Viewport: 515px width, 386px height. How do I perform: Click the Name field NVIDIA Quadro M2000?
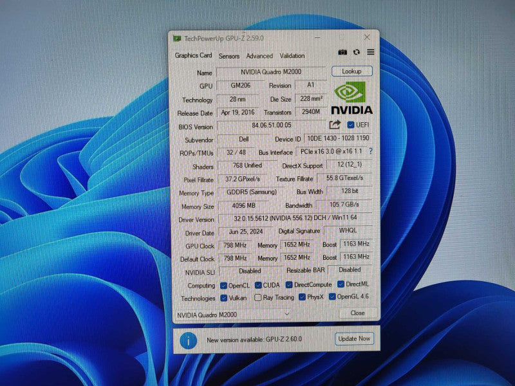(271, 72)
